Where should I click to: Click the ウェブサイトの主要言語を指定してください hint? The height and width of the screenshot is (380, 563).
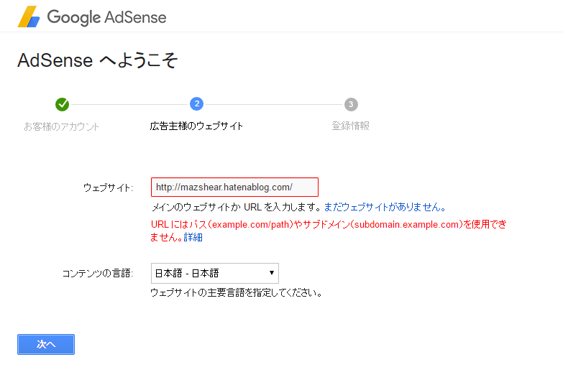tap(237, 293)
